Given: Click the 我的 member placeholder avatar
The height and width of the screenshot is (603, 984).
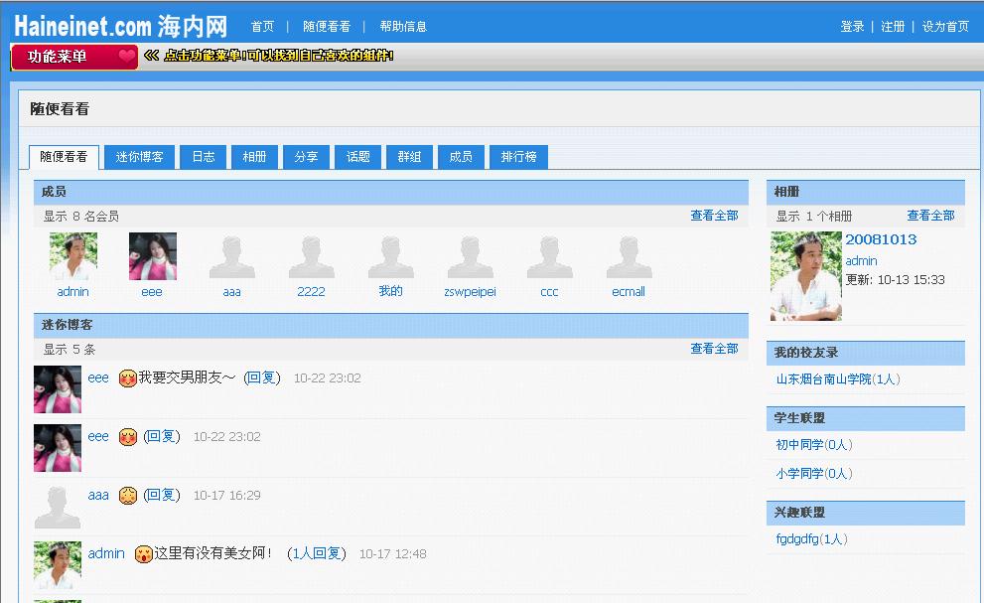Looking at the screenshot, I should tap(391, 256).
